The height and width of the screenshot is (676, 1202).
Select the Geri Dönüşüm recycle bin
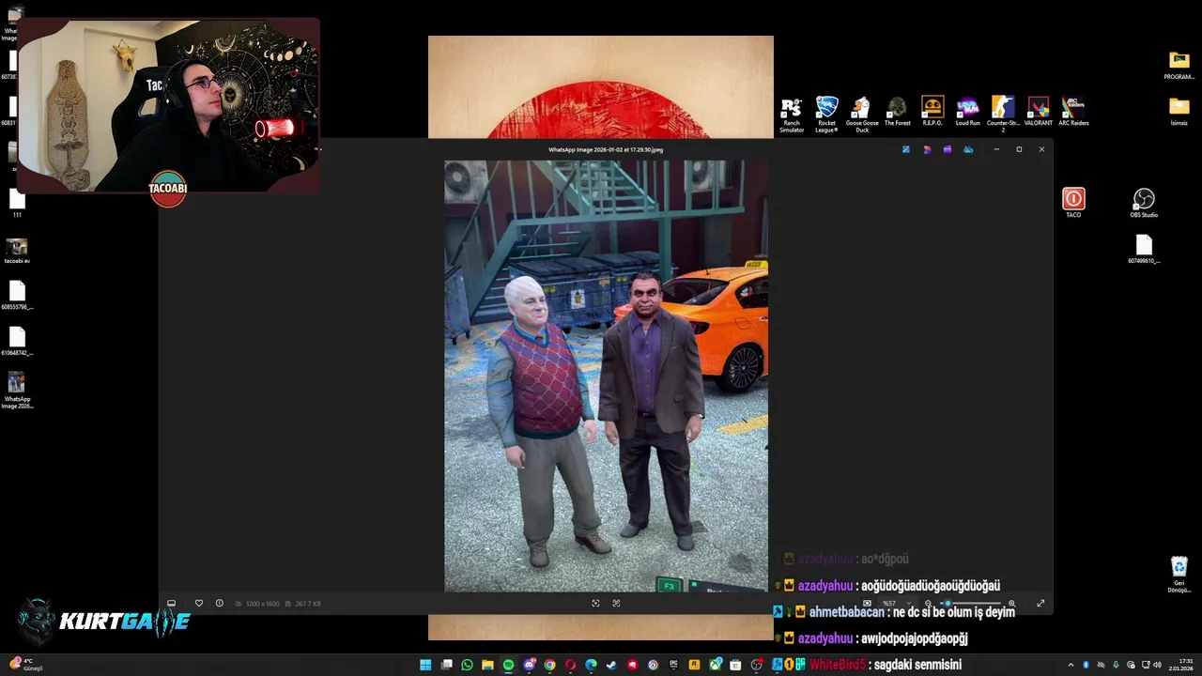point(1179,575)
